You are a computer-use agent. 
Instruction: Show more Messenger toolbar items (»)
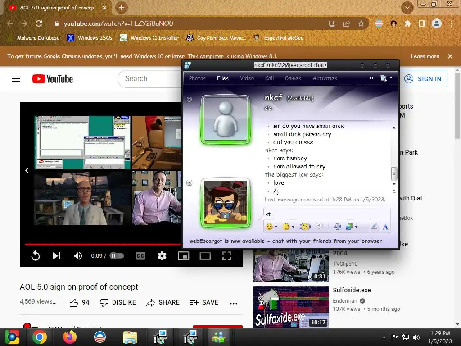[371, 78]
